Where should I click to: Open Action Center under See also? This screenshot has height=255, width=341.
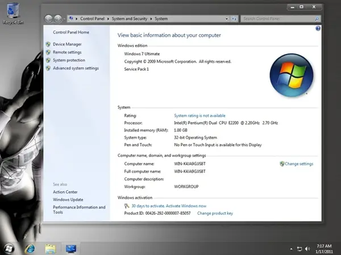tap(65, 192)
